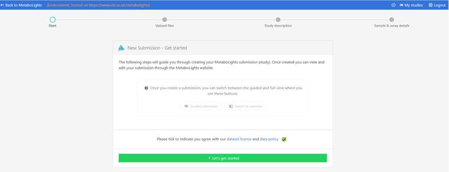Screen dimensions: 449x172
Task: Click the info icon beside submission note
Action: click(x=146, y=88)
